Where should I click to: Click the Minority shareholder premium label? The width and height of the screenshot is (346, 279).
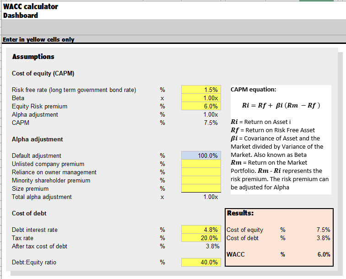[x=51, y=180]
